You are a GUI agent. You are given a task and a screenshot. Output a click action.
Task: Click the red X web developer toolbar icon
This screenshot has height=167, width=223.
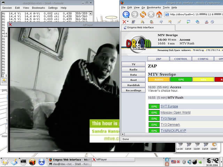pos(124,22)
